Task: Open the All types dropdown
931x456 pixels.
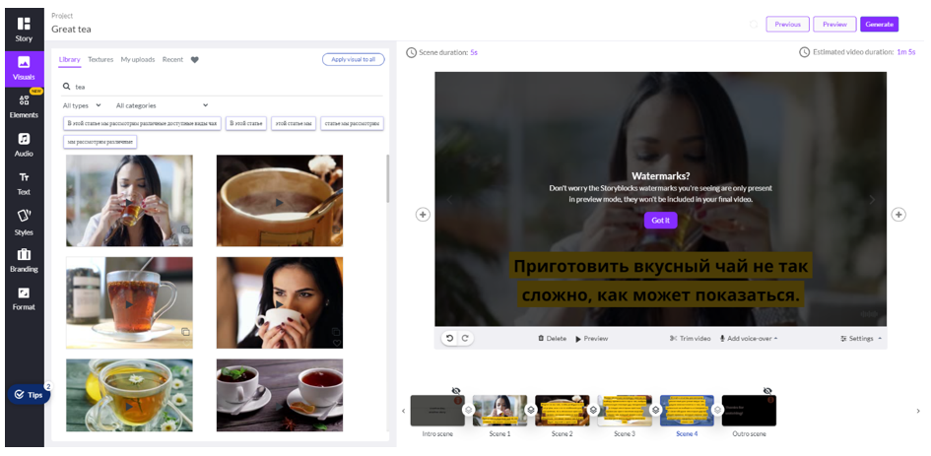Action: [82, 105]
